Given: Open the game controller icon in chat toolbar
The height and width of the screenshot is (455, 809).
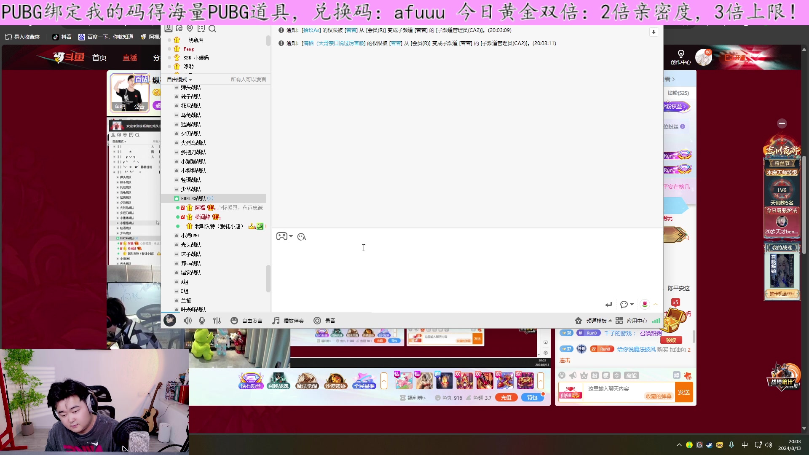Looking at the screenshot, I should 281,236.
